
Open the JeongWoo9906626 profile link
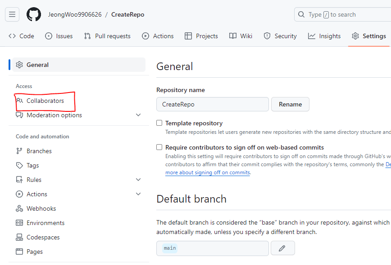point(75,14)
